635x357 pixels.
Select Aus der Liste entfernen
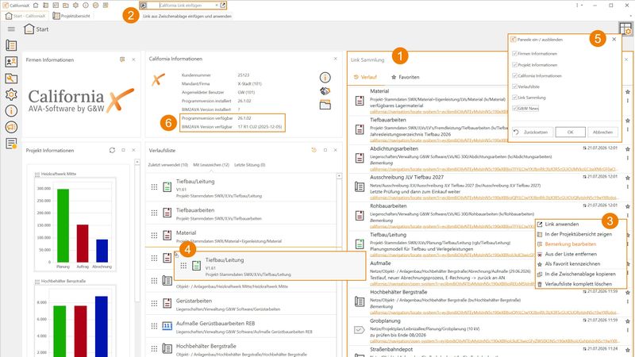point(581,254)
